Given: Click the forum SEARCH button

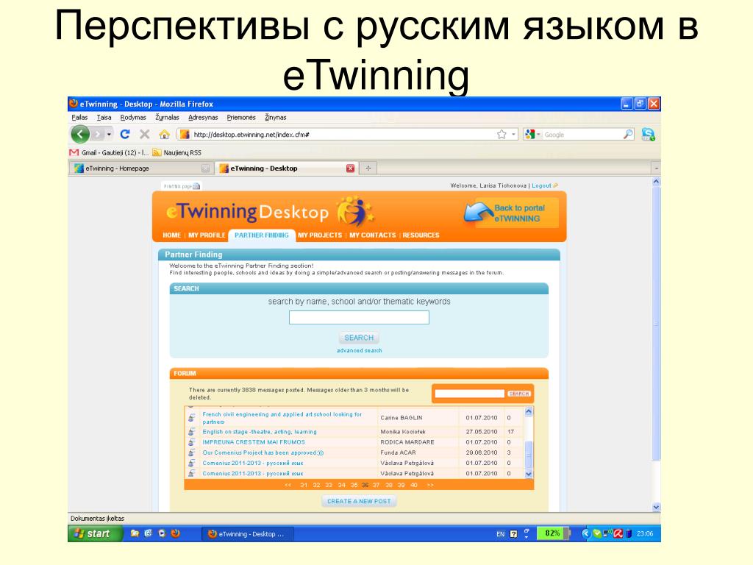Looking at the screenshot, I should pyautogui.click(x=518, y=394).
